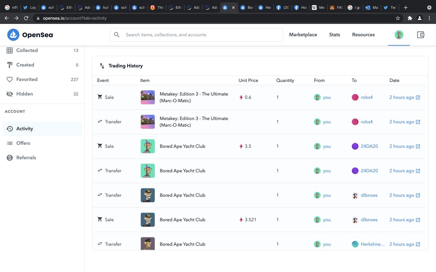Select the Created sidebar item
436x272 pixels.
pyautogui.click(x=42, y=65)
